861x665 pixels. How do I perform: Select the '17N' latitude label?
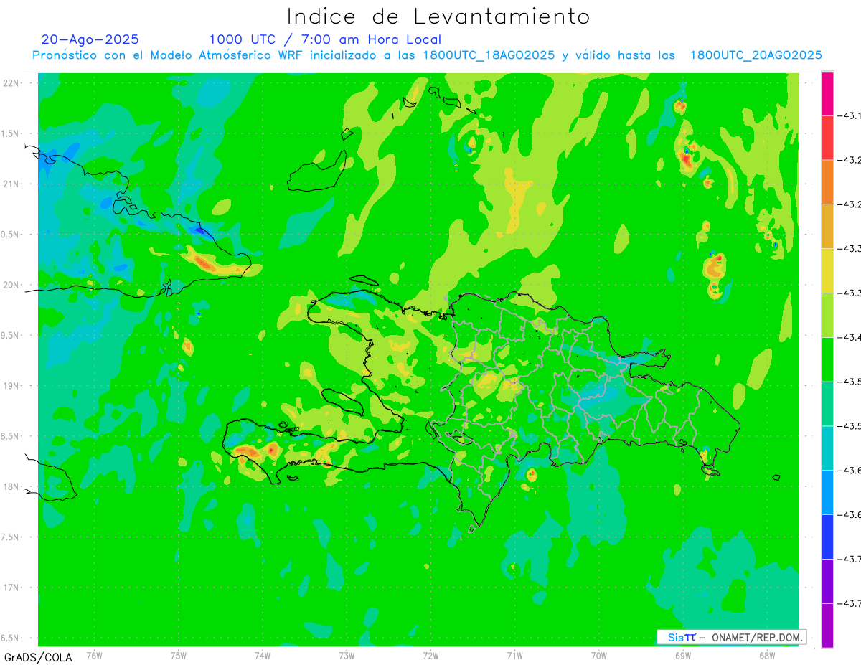pos(11,588)
